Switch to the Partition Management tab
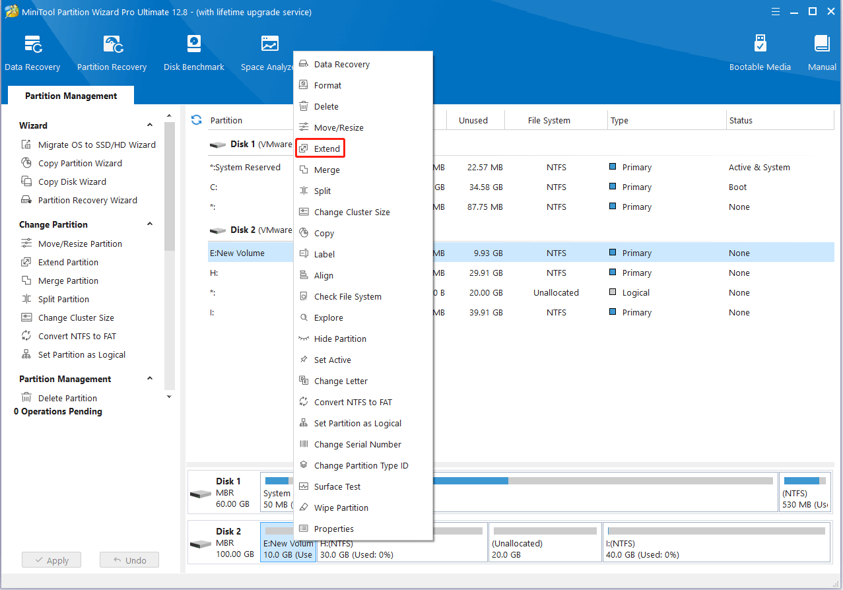Screen dimensions: 843x590 71,96
